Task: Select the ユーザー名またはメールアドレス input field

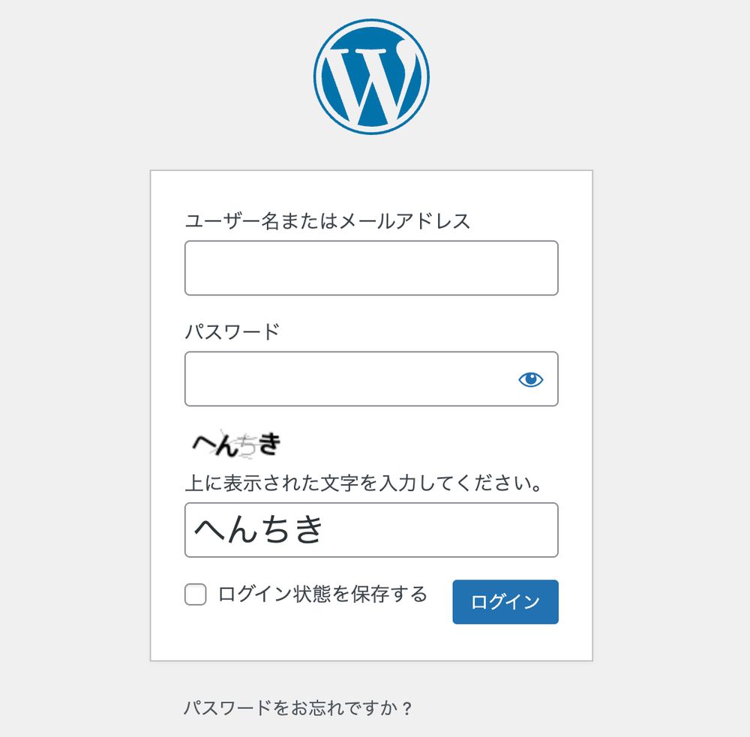Action: [371, 268]
